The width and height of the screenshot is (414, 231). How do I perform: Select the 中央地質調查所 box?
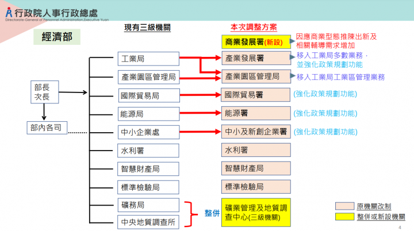[148, 222]
